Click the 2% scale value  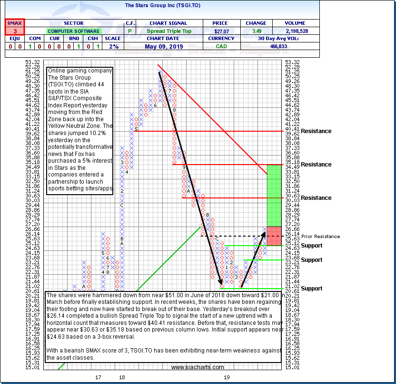coord(115,46)
